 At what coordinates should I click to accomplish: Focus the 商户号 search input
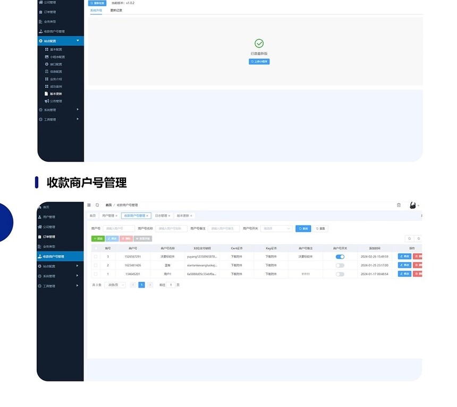(119, 229)
